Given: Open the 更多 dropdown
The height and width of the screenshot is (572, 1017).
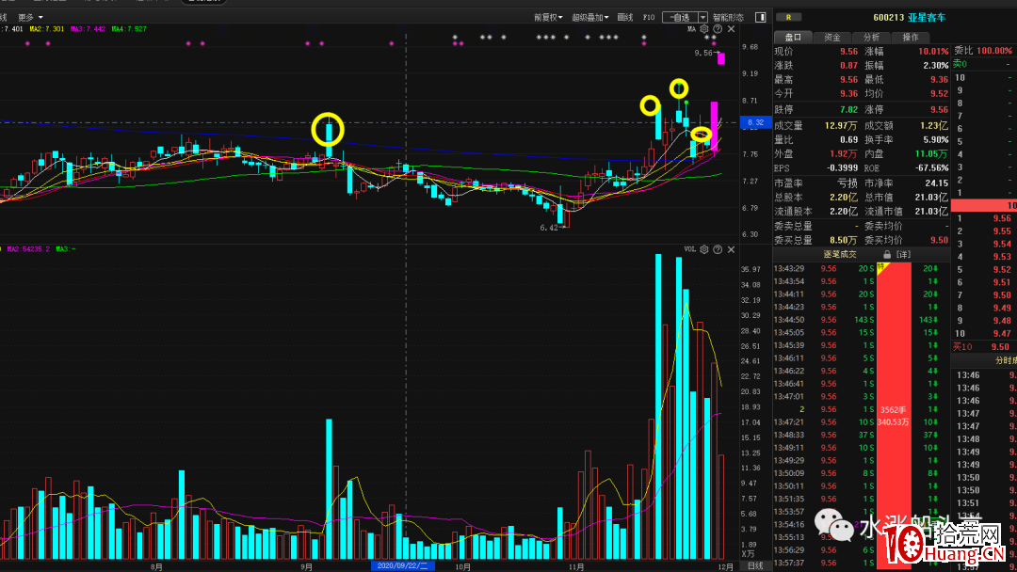Looking at the screenshot, I should [30, 18].
